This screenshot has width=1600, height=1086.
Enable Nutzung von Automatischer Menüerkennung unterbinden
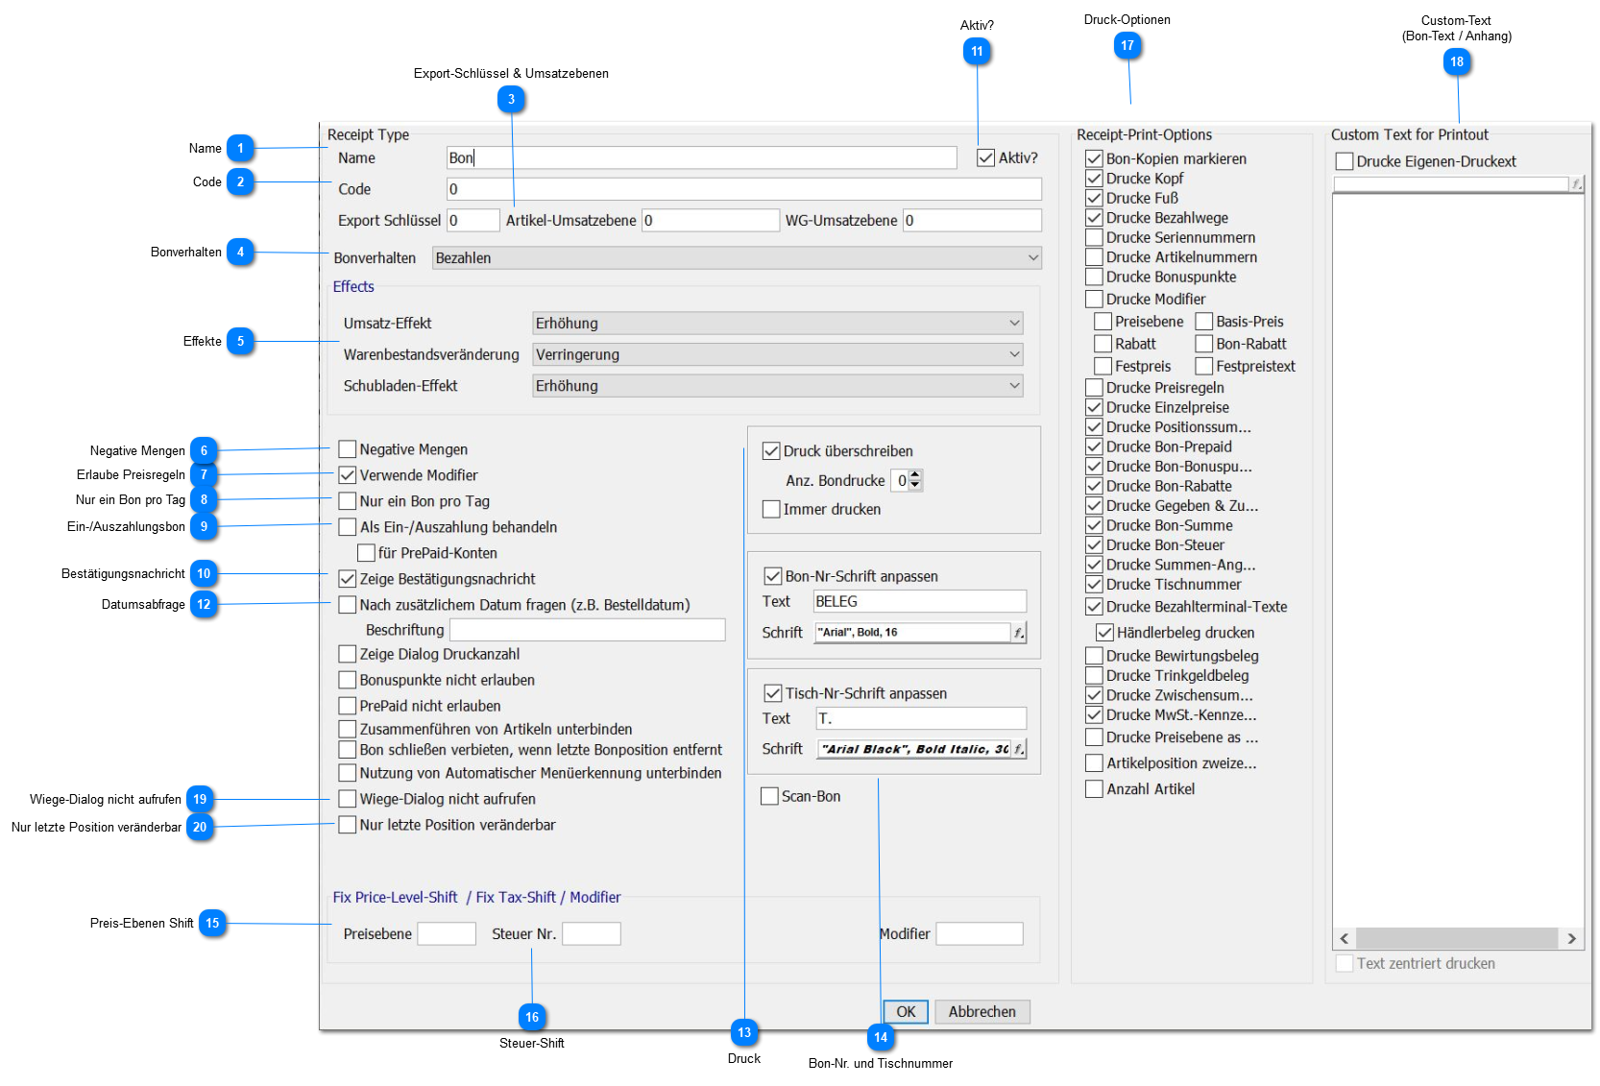[348, 773]
